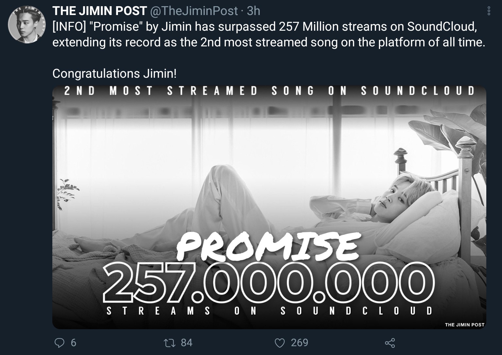Click the like count 269
The height and width of the screenshot is (355, 502).
(x=299, y=343)
